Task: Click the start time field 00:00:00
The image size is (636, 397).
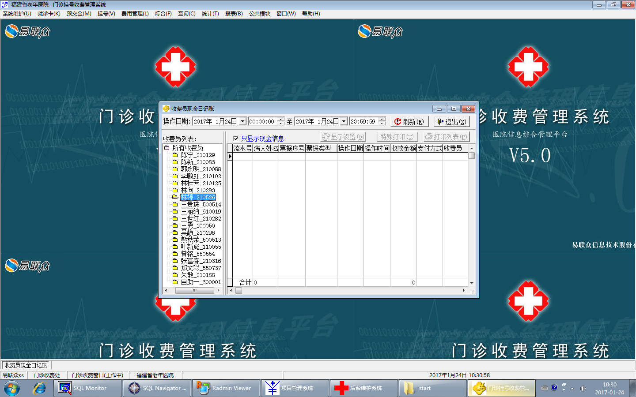Action: pyautogui.click(x=262, y=121)
